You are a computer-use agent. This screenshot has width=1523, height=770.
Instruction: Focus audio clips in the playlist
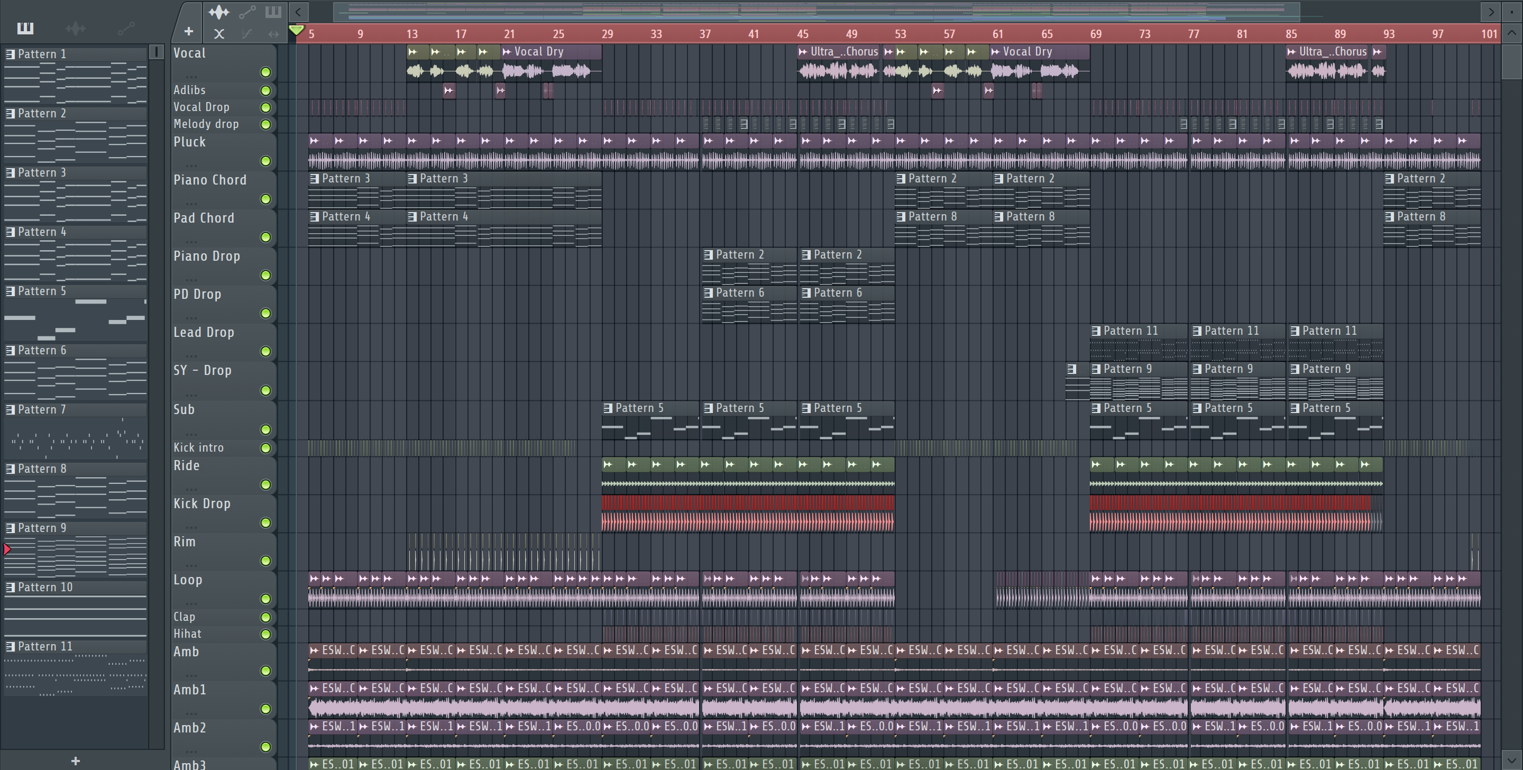(218, 11)
